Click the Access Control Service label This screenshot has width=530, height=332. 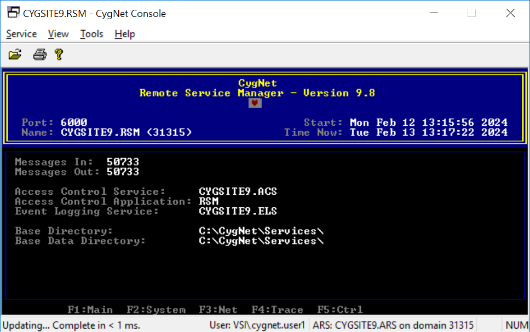click(x=90, y=191)
